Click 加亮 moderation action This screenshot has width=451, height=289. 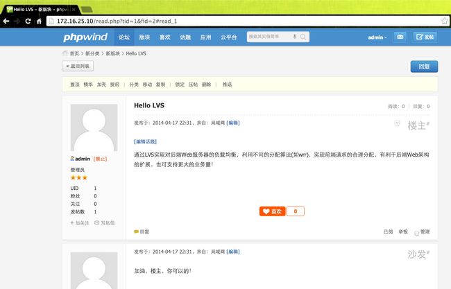coord(101,85)
